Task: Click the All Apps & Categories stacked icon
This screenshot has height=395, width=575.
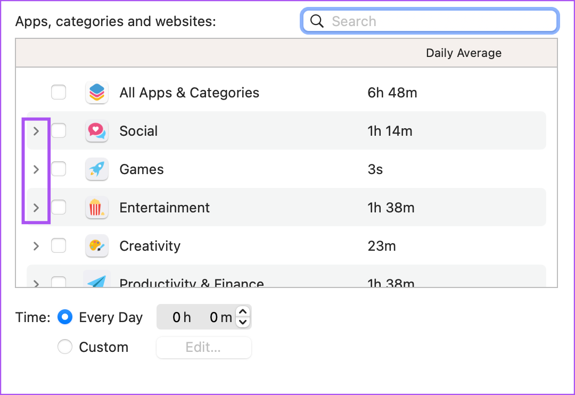Action: [x=96, y=92]
